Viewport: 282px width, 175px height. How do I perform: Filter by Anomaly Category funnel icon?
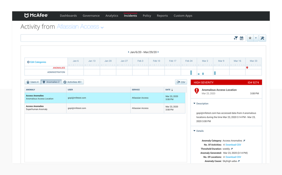tap(244, 141)
